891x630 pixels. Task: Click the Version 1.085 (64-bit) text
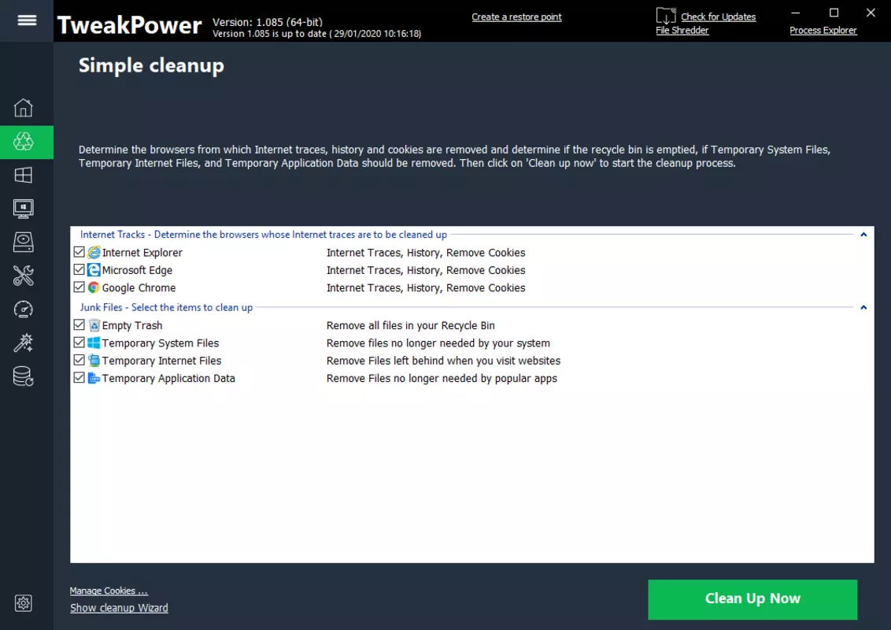point(267,21)
